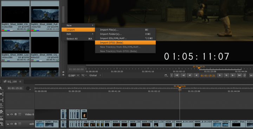Select the 100_ clip on Video 6

click(x=84, y=114)
